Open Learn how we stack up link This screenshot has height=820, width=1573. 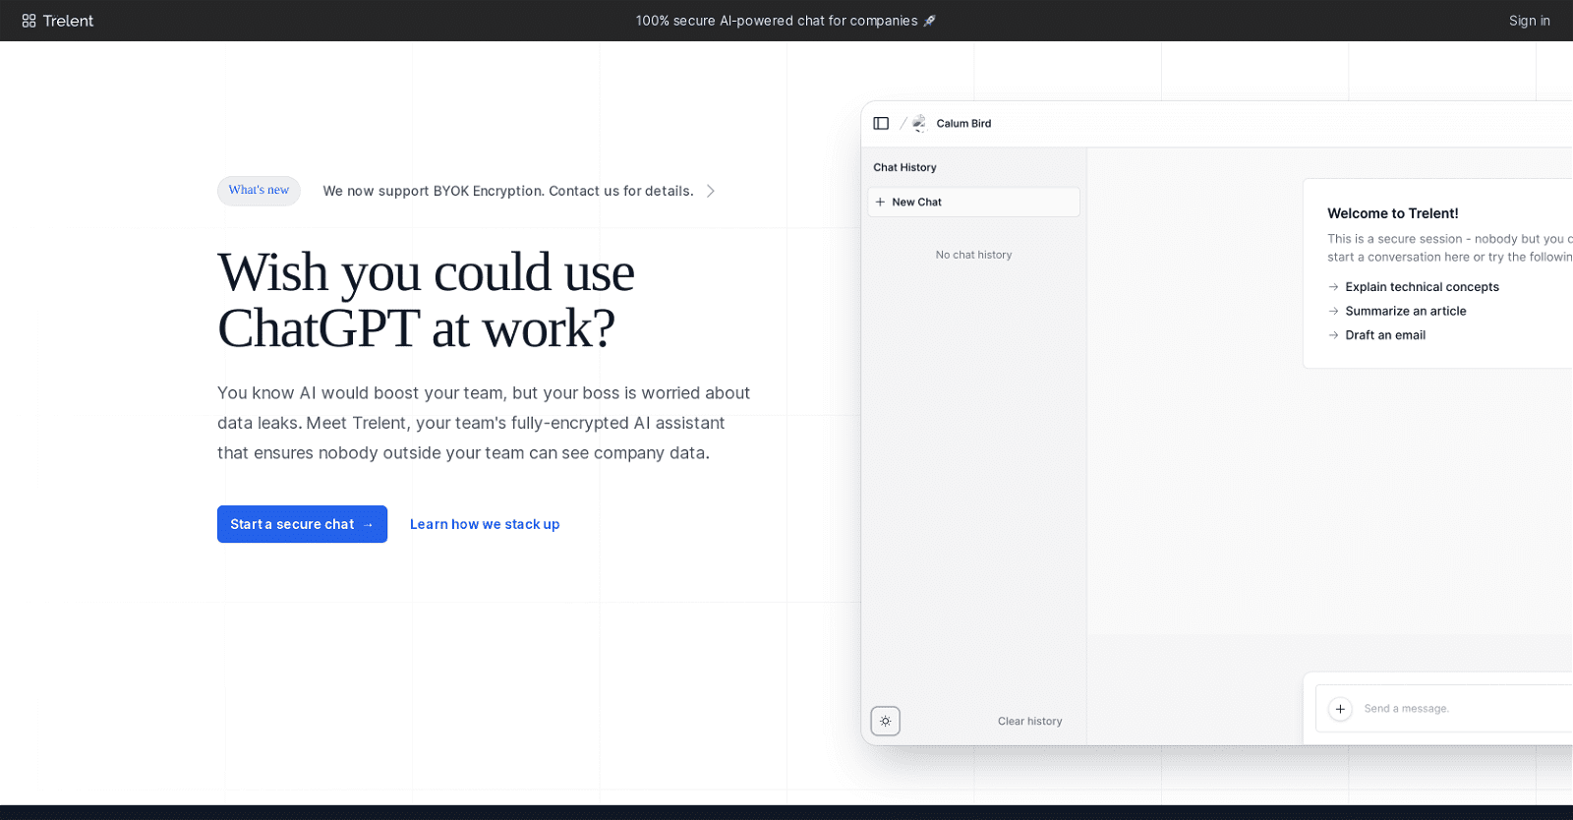coord(485,524)
